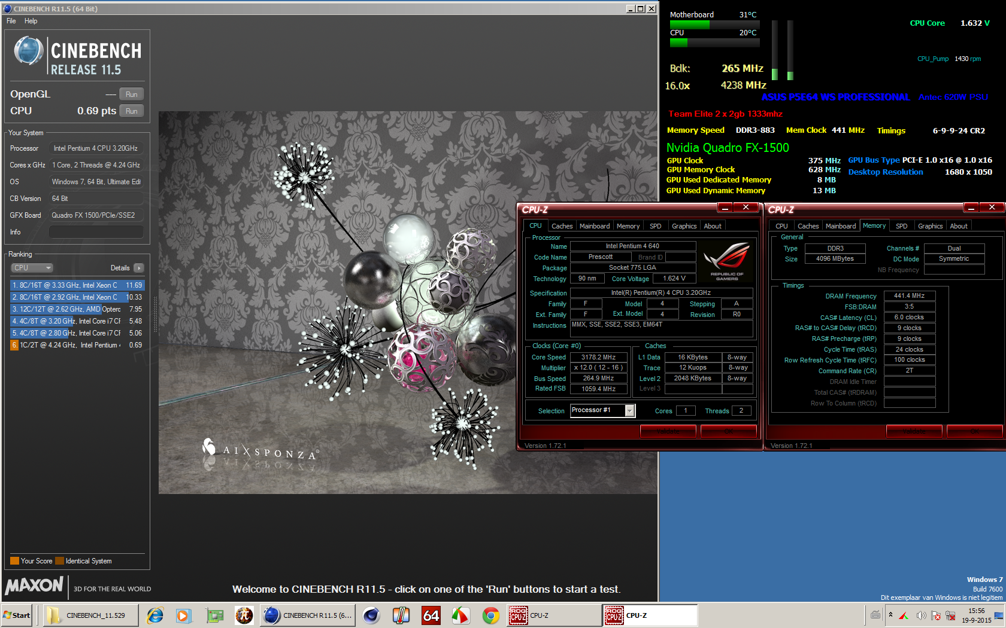
Task: Click the Windows Start button
Action: [x=17, y=615]
